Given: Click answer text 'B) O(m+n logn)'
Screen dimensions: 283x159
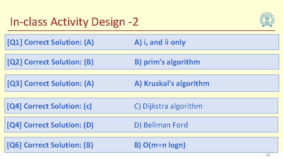Looking at the screenshot, I should pyautogui.click(x=160, y=145).
